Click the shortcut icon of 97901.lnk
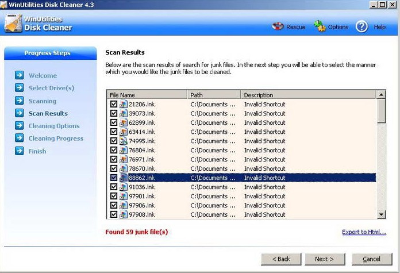This screenshot has width=400, height=273. 124,196
